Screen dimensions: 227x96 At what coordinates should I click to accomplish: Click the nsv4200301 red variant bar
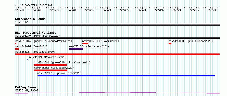(x=51, y=65)
